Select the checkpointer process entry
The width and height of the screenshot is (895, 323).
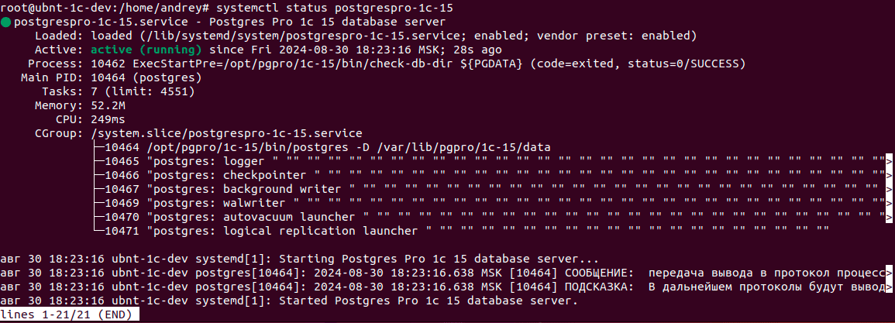point(216,175)
